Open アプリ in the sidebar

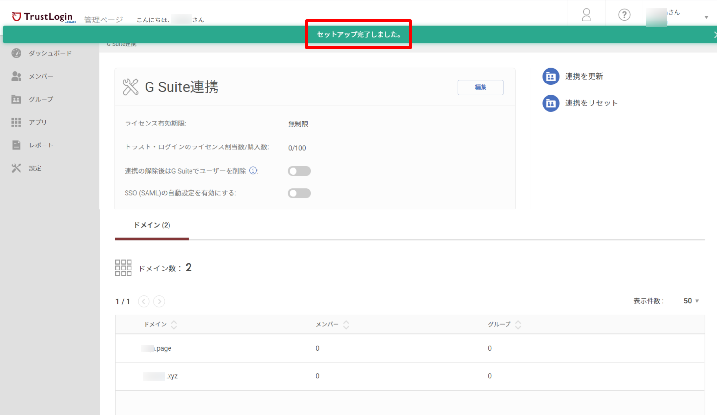(x=38, y=122)
